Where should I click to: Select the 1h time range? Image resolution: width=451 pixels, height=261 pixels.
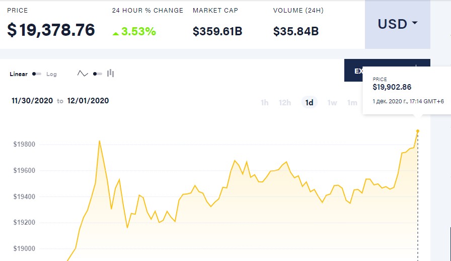pos(264,103)
